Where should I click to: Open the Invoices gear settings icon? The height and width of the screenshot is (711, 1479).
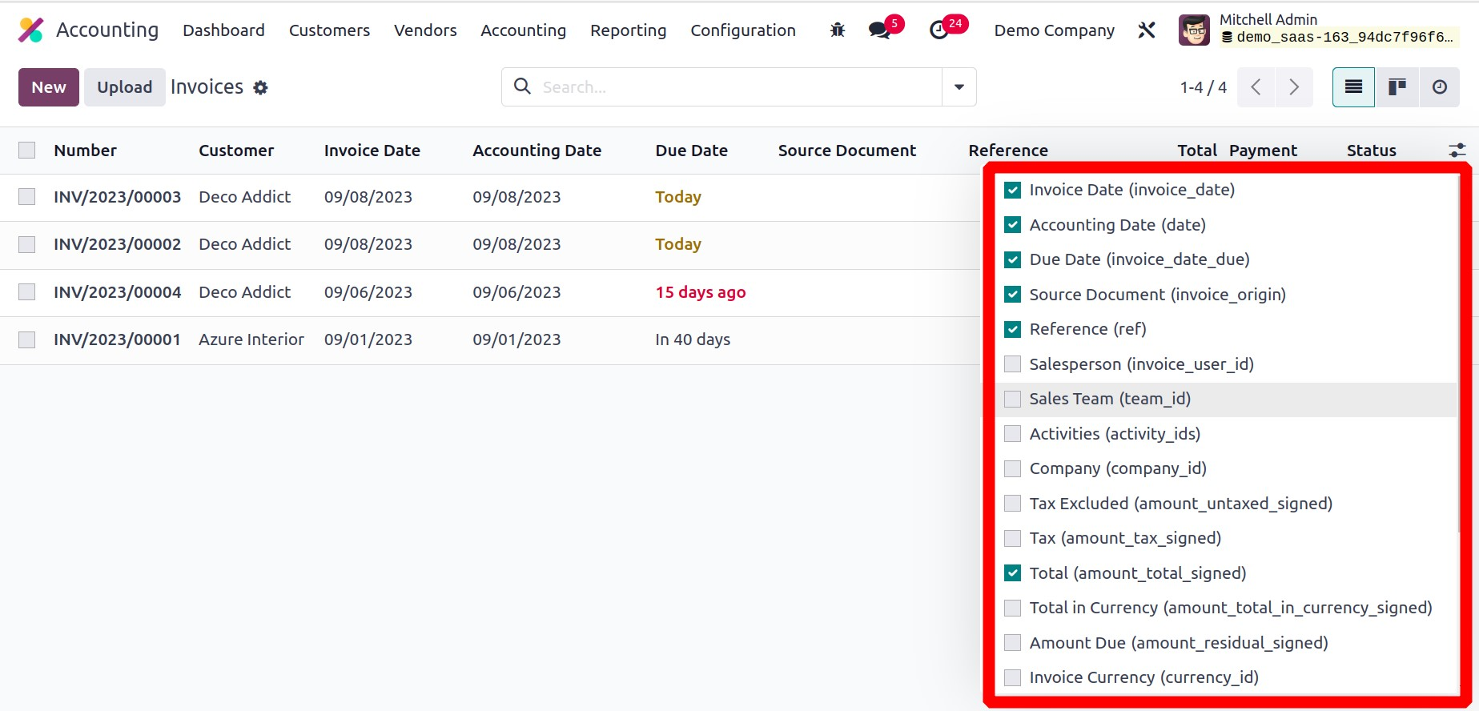[260, 88]
